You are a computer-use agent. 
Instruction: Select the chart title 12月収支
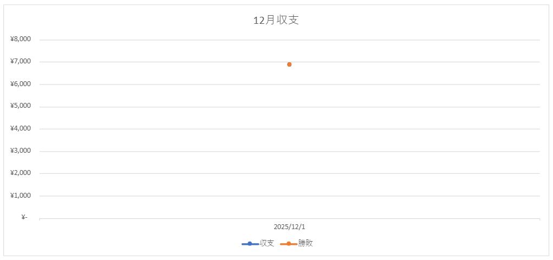click(x=276, y=21)
